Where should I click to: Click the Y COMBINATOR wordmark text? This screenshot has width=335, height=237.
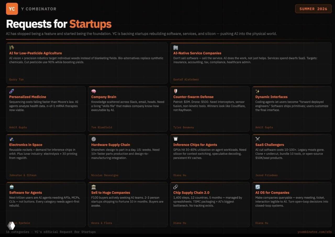point(39,9)
